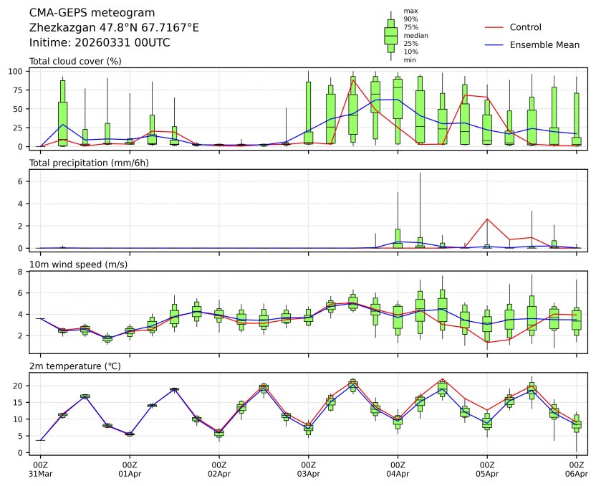Select the 00Z 31Mar time axis label
The width and height of the screenshot is (596, 486).
(x=40, y=470)
